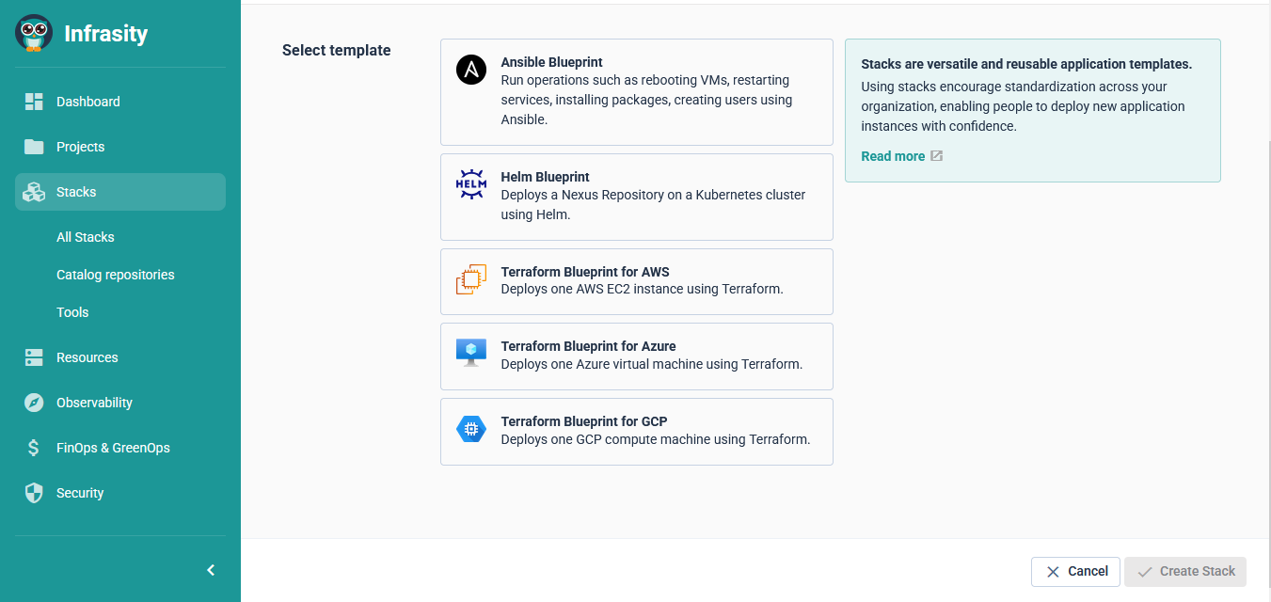Image resolution: width=1271 pixels, height=602 pixels.
Task: Click the Infrasity owl logo
Action: coord(34,33)
